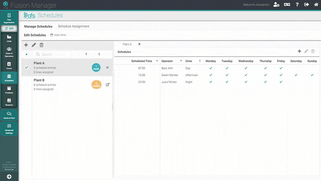This screenshot has width=321, height=181.
Task: Open the user settings icon in header
Action: (276, 5)
